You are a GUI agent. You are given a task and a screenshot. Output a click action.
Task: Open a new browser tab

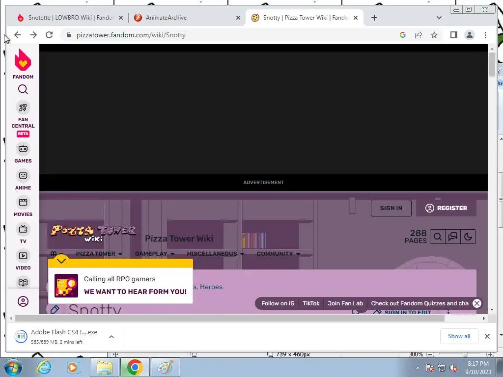tap(374, 18)
